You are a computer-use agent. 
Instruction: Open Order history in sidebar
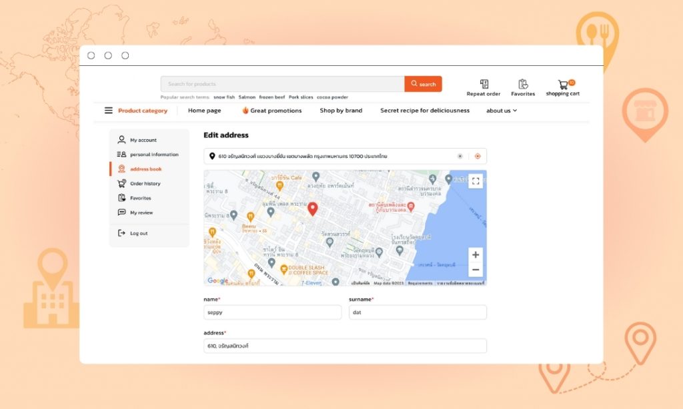(145, 184)
